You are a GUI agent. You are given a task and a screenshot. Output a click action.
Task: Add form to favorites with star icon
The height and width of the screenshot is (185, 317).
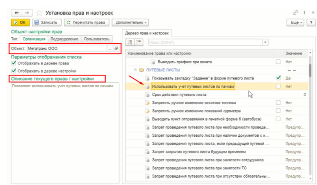39,13
